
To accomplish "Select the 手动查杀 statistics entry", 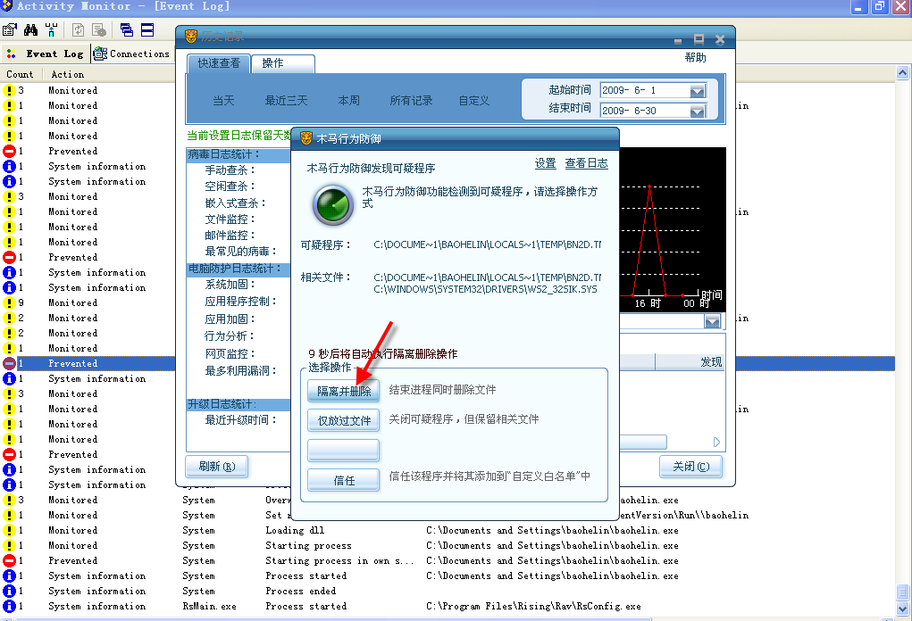I will [230, 170].
